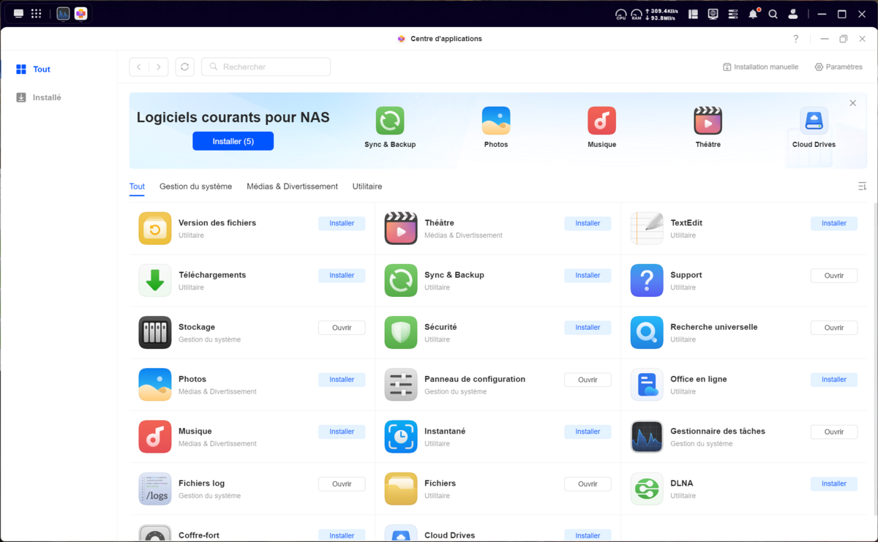Open Installation manuelle

pyautogui.click(x=760, y=67)
